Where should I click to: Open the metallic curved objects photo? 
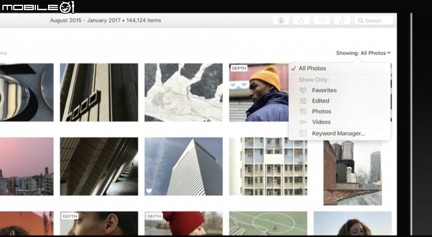27,92
